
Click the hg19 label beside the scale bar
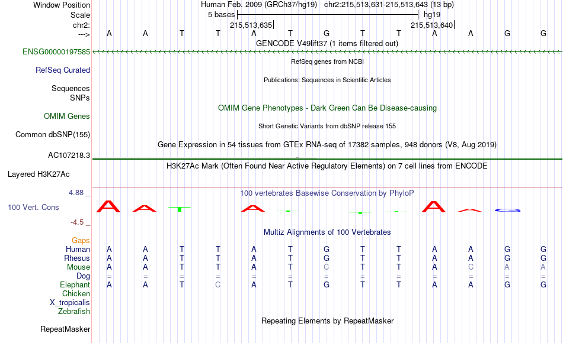coord(432,15)
